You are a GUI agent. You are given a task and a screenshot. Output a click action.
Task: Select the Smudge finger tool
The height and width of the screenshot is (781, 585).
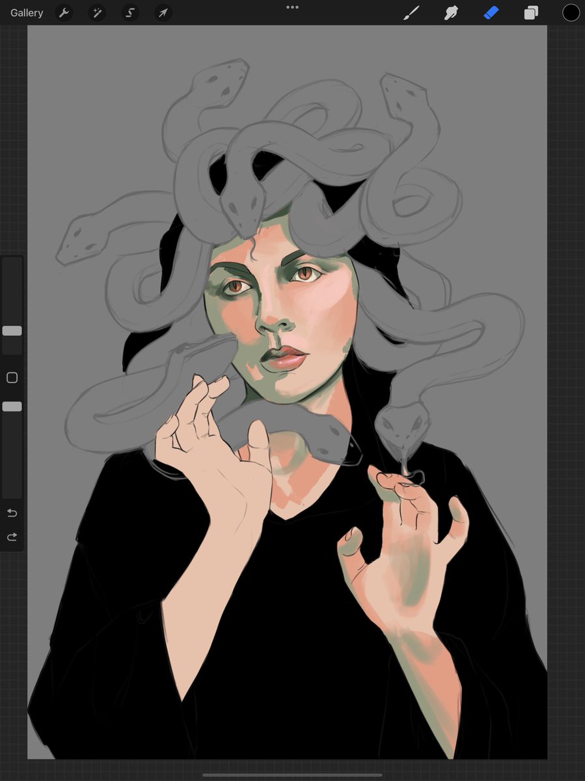pyautogui.click(x=451, y=12)
